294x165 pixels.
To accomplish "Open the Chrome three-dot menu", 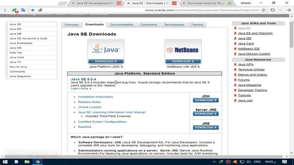I will point(5,10).
